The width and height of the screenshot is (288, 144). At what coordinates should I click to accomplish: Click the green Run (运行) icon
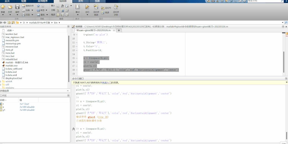tap(87, 7)
